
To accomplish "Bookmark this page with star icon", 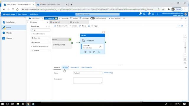I will click(163, 9).
